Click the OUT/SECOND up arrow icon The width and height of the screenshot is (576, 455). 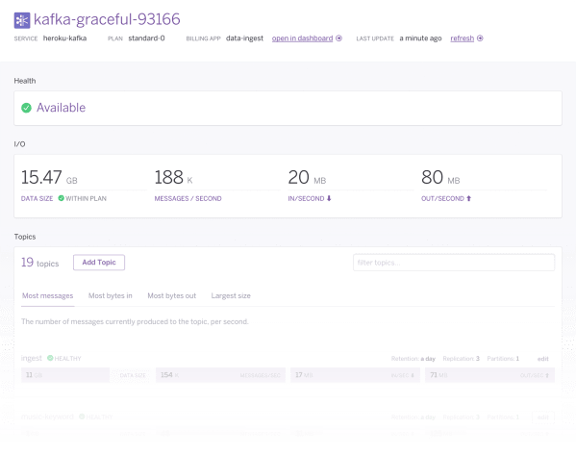tap(468, 198)
